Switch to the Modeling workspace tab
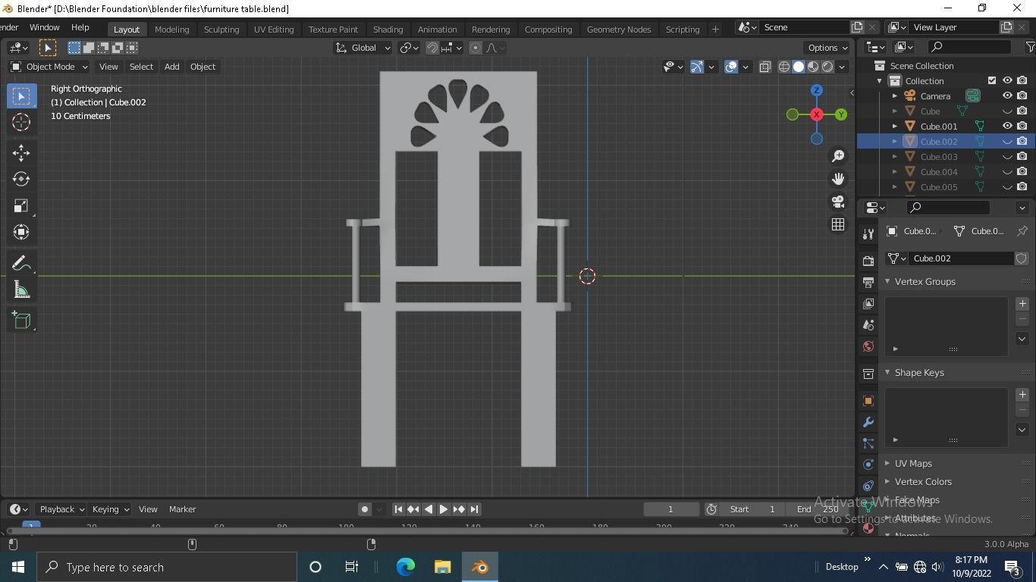Viewport: 1036px width, 582px height. tap(171, 29)
